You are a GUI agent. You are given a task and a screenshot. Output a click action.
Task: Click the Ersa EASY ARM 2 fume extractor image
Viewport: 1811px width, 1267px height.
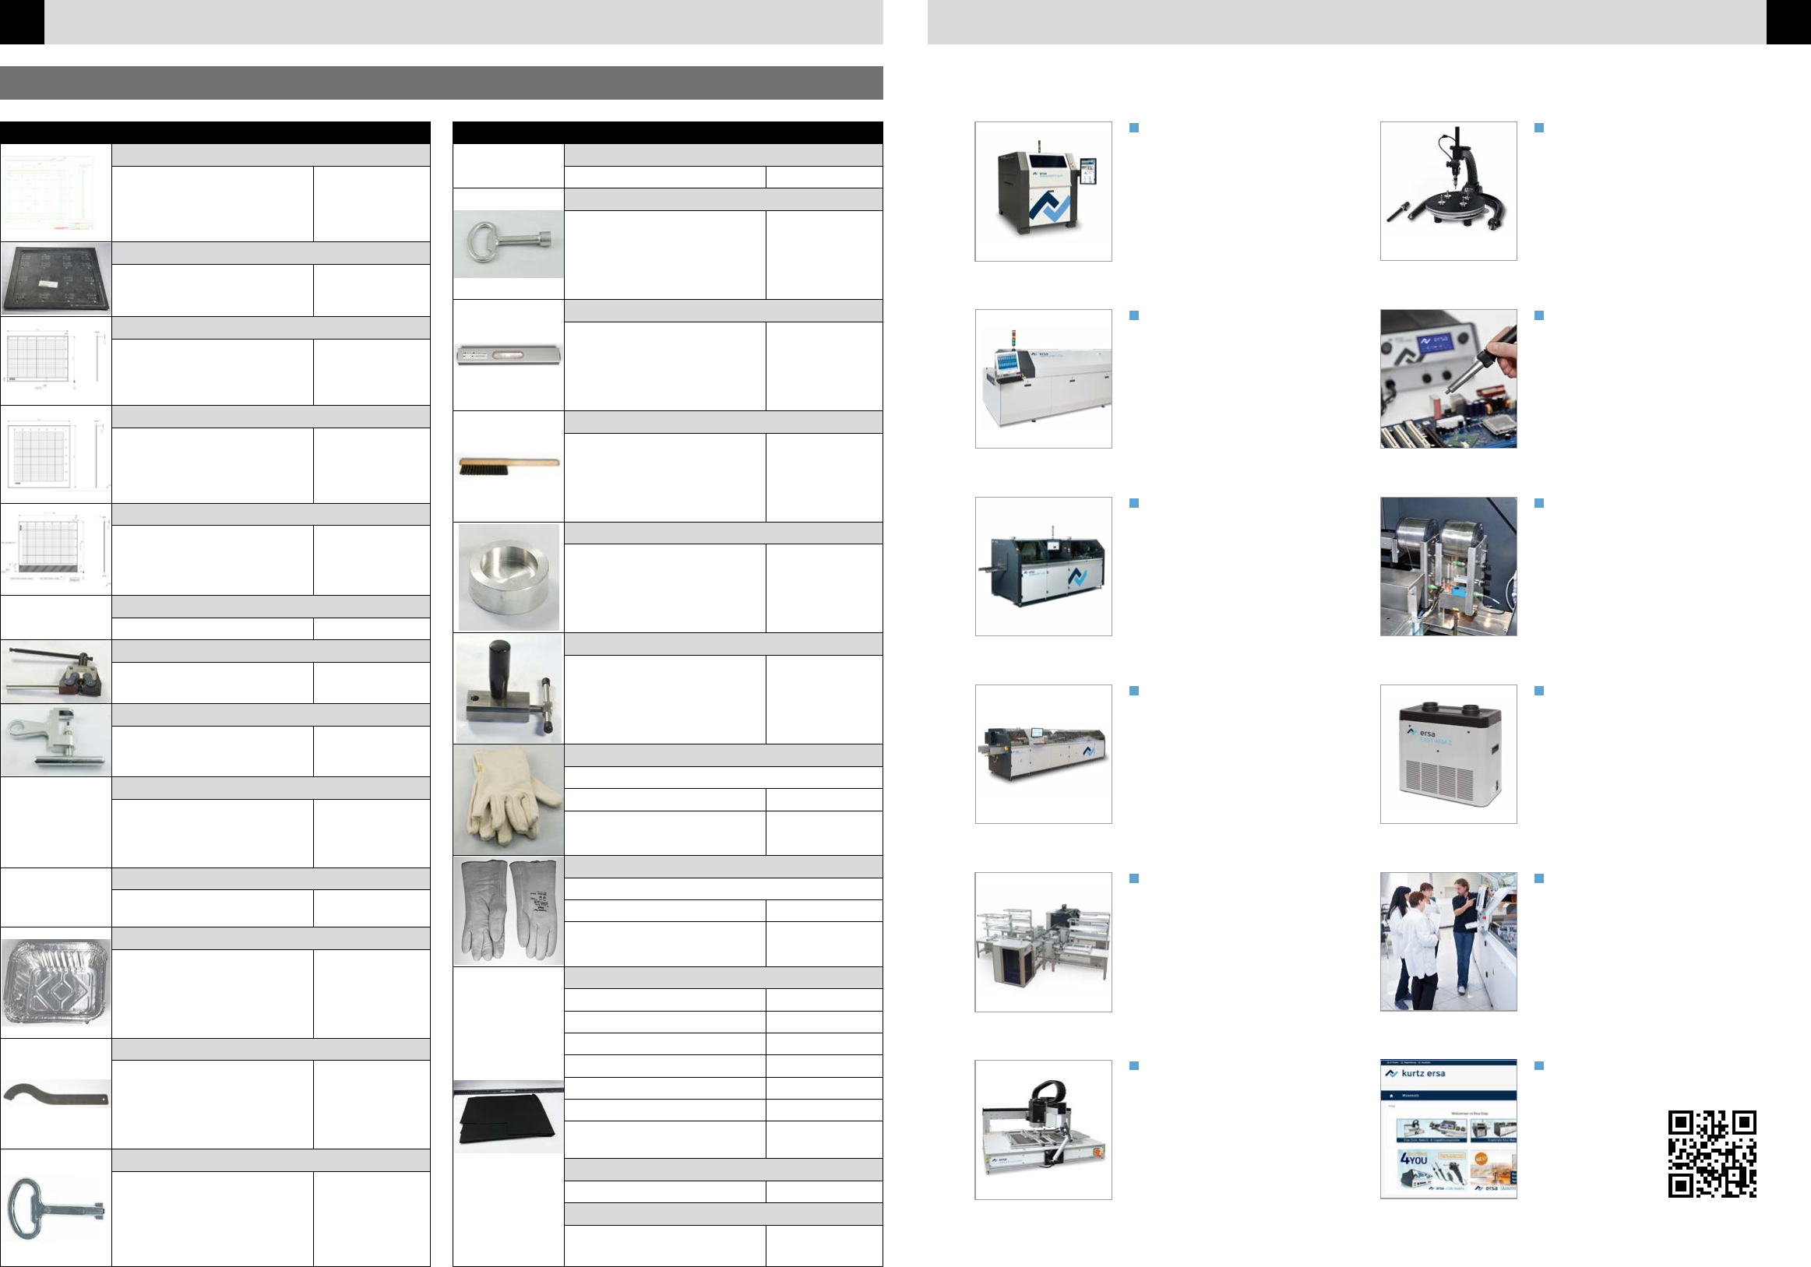[x=1447, y=754]
